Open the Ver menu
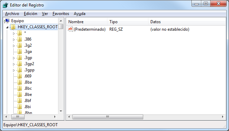The width and height of the screenshot is (229, 131). click(45, 14)
